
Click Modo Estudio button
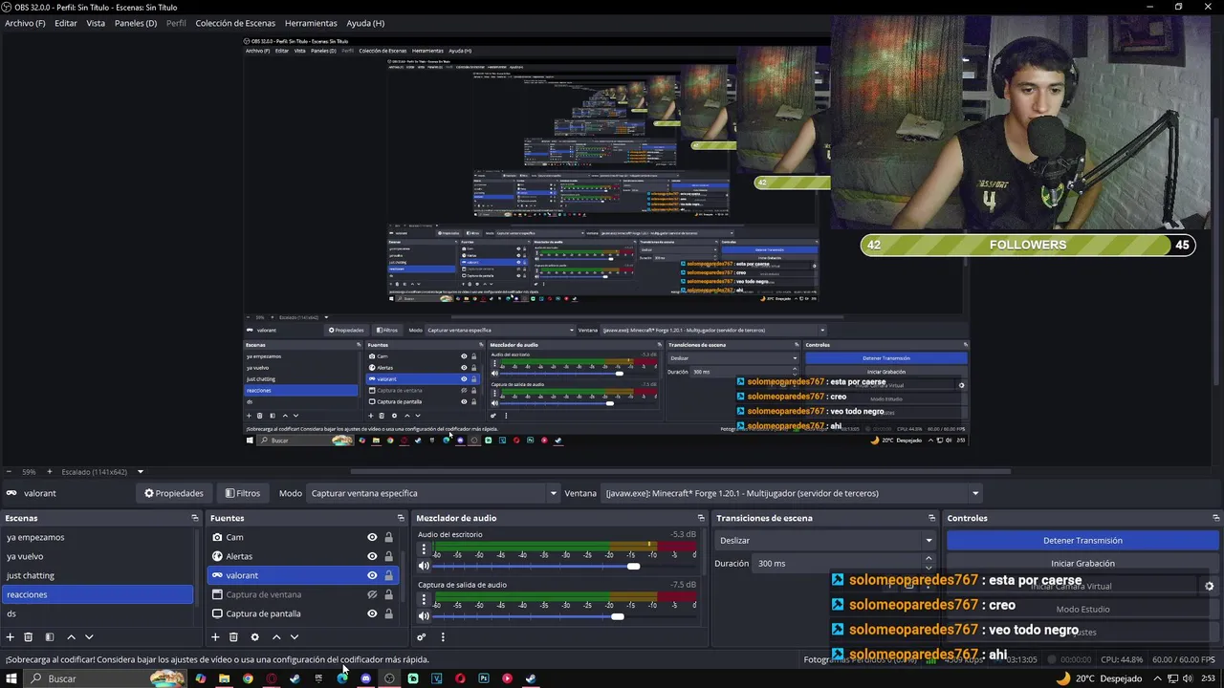click(x=1082, y=609)
